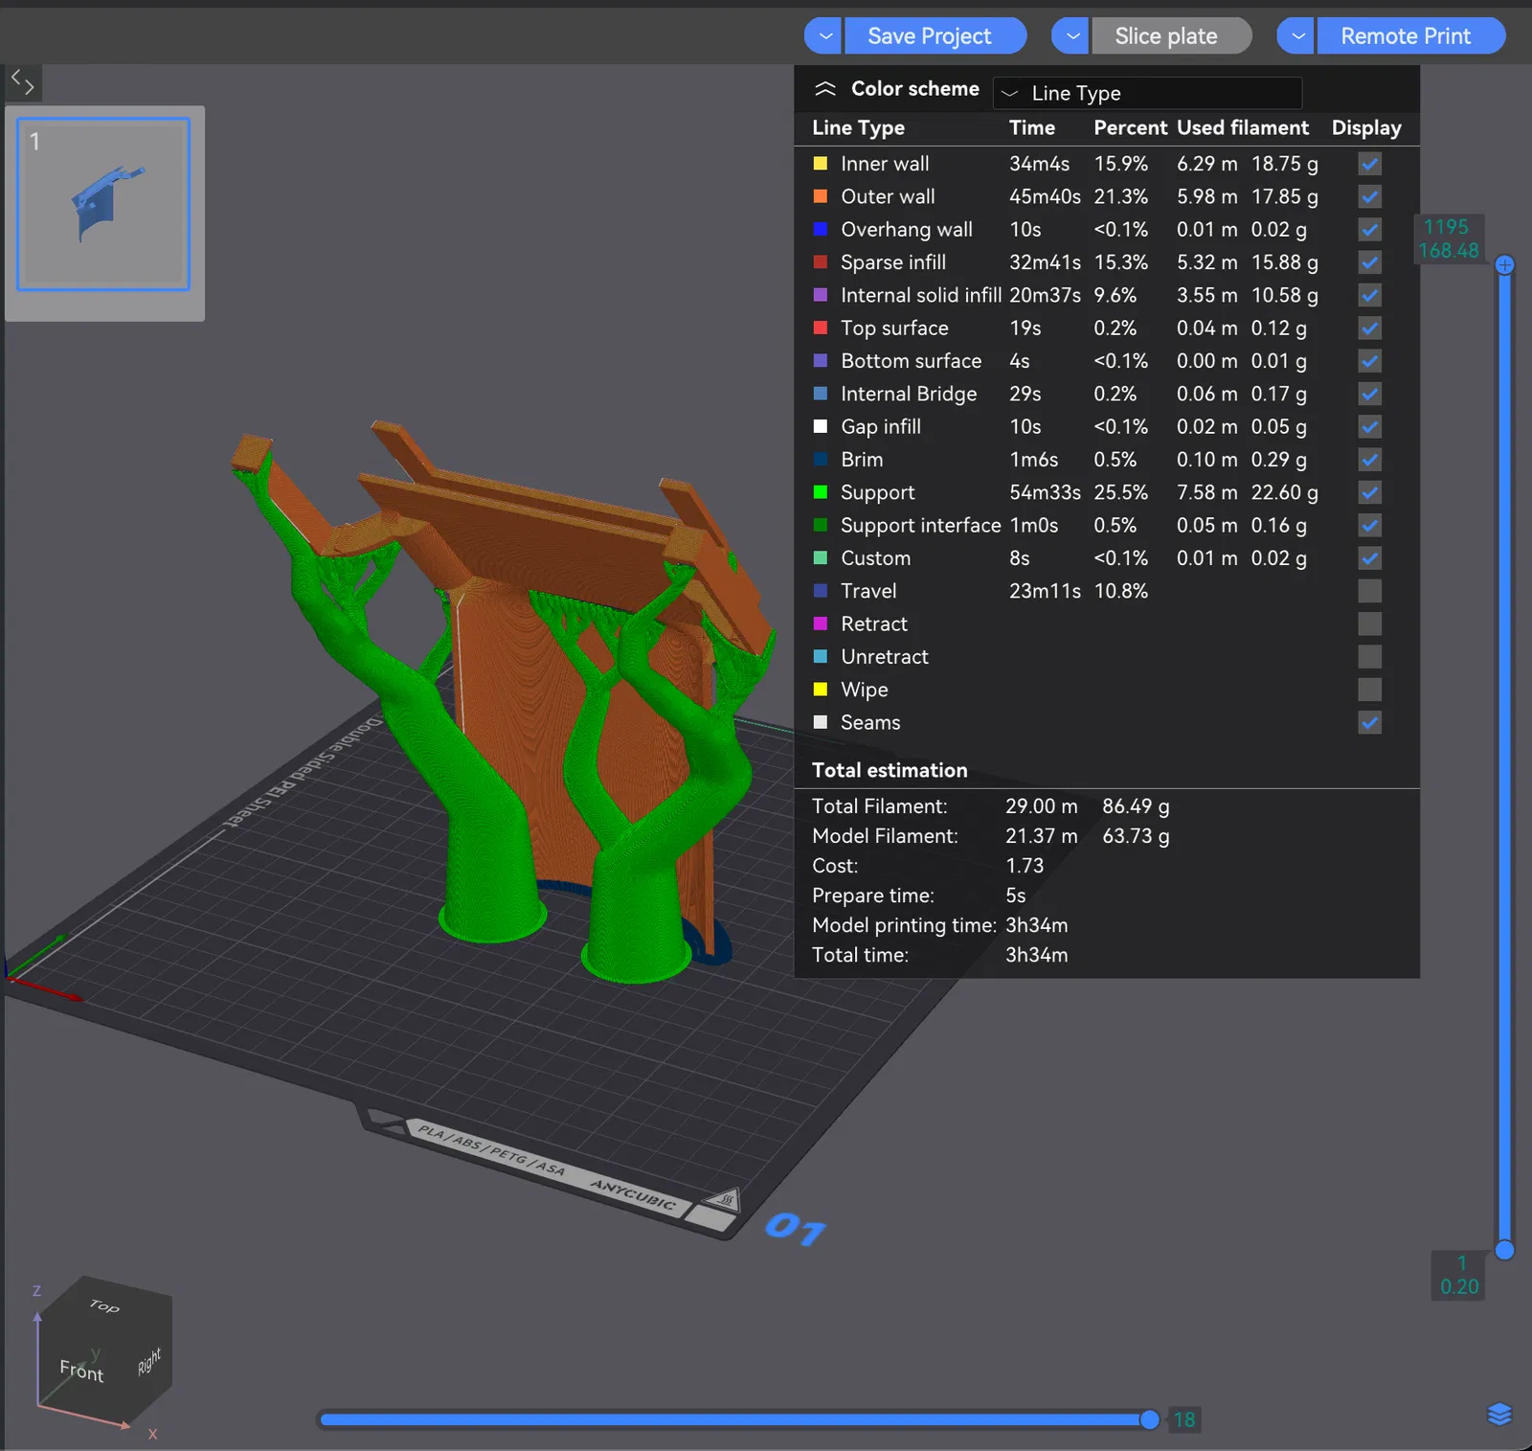The image size is (1532, 1451).
Task: Grab the bottom handle of vertical layer slider
Action: click(1505, 1250)
